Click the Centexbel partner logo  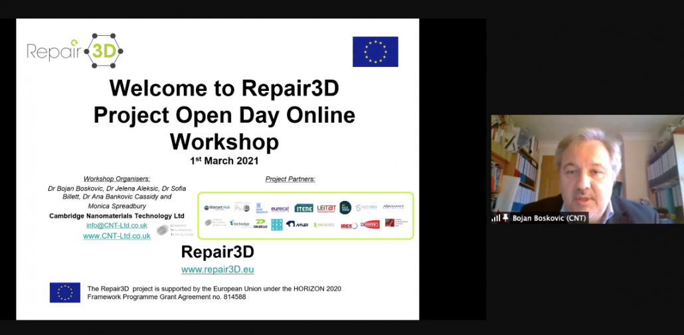[276, 224]
